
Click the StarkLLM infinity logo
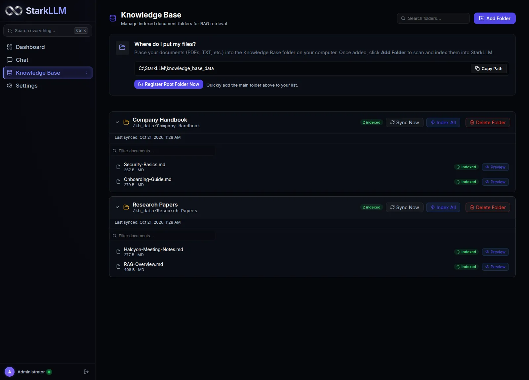tap(14, 11)
